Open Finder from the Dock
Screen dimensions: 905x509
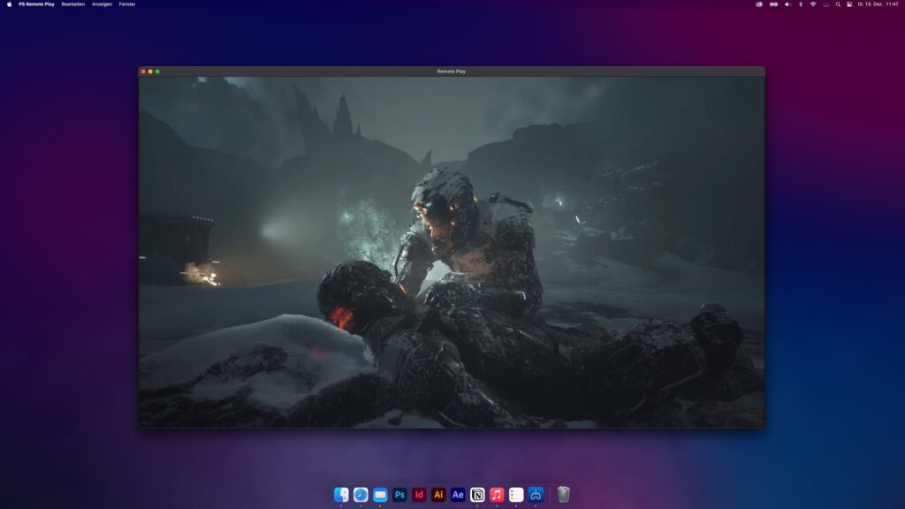click(x=340, y=496)
